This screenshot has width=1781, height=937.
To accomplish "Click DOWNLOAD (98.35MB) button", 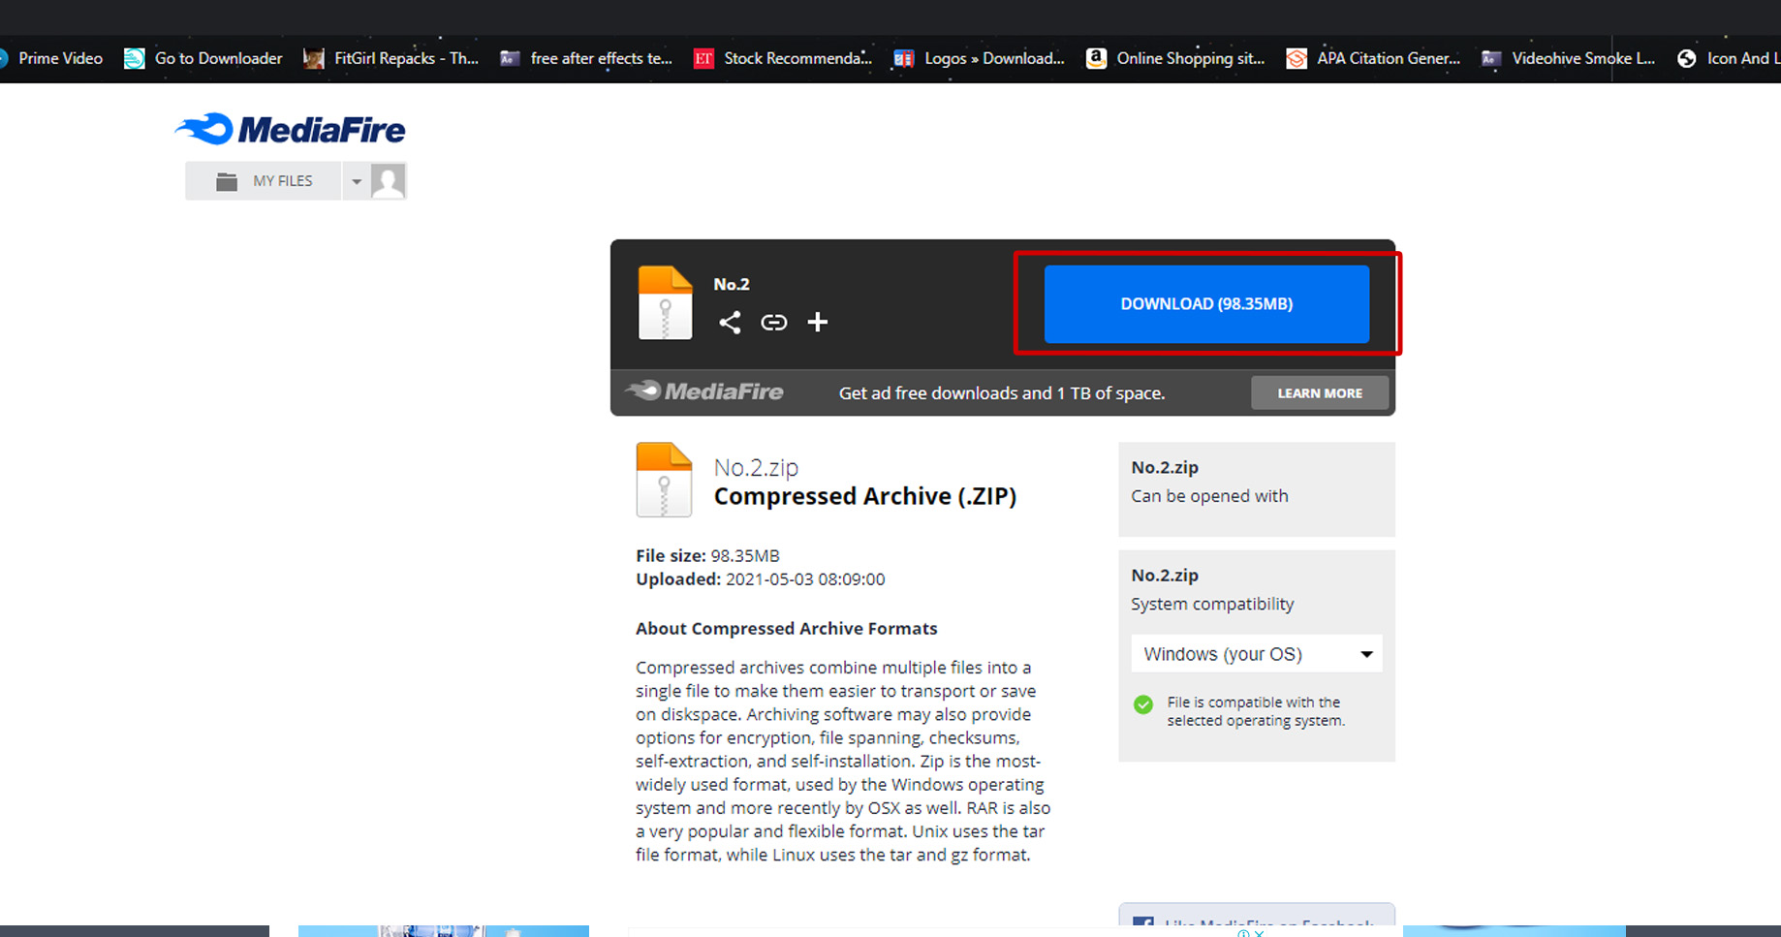I will point(1206,303).
